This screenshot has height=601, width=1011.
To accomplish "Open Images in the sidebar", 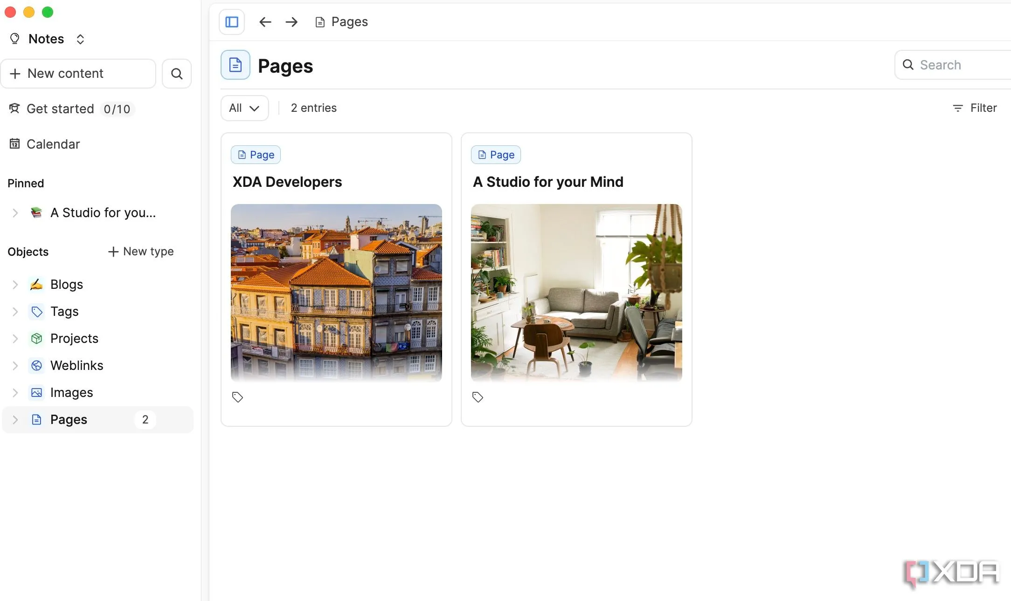I will tap(71, 392).
